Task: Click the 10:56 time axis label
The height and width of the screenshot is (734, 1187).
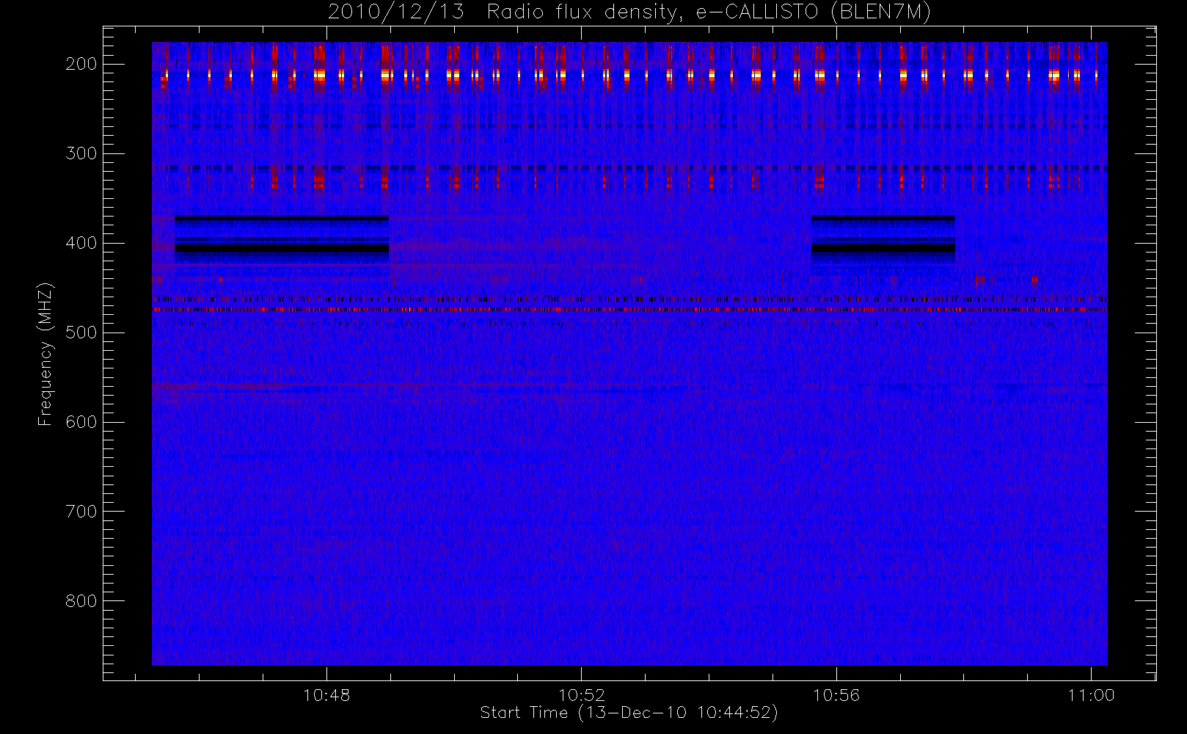Action: 836,695
